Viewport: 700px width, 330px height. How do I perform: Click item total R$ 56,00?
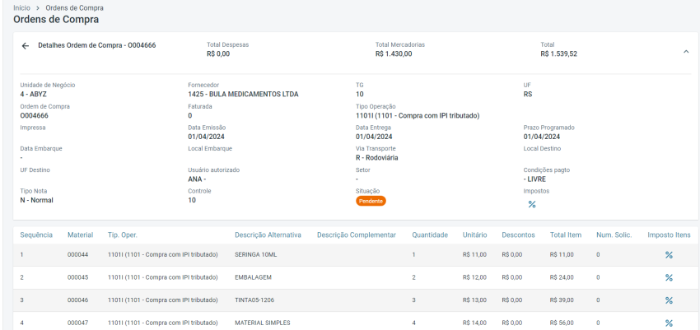[562, 323]
